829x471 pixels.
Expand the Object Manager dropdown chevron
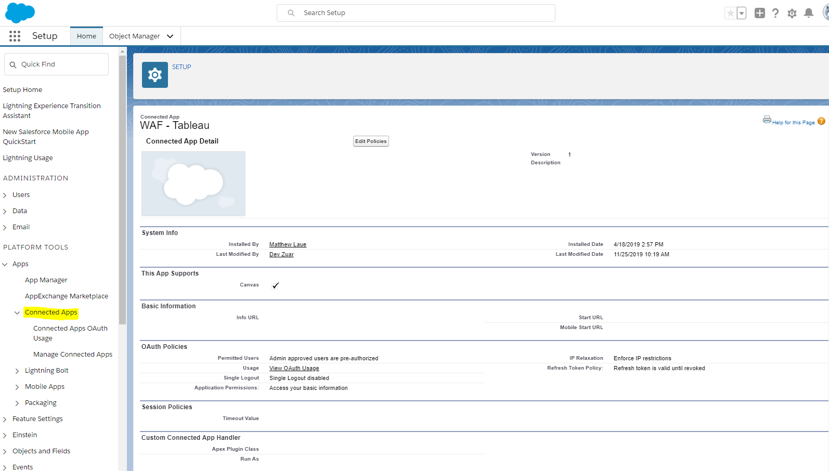tap(170, 36)
